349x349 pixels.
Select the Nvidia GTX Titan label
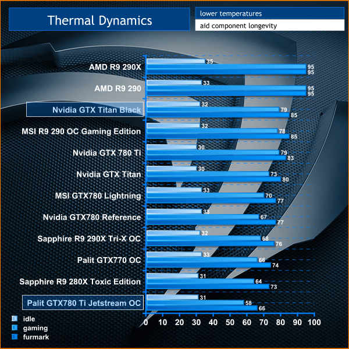[109, 174]
